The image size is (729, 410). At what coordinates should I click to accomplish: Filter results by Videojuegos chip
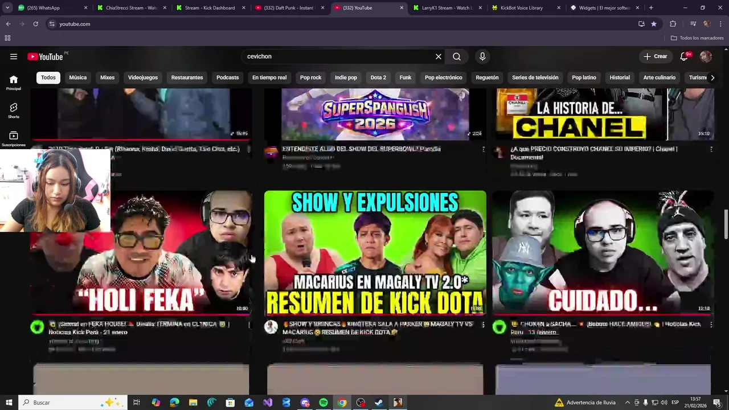tap(143, 77)
